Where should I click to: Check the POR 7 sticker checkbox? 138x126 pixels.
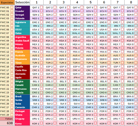click(122, 111)
